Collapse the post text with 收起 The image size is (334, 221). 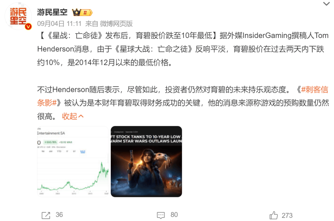[x=70, y=116]
